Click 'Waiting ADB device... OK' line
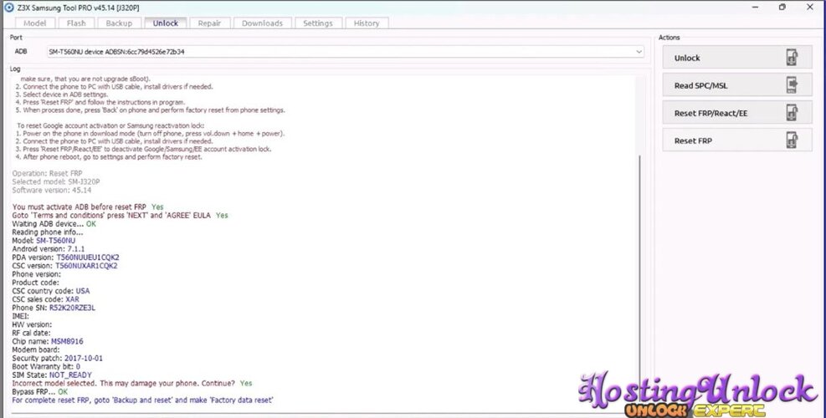 [54, 224]
